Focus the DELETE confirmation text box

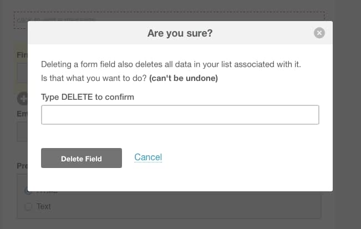(x=180, y=115)
